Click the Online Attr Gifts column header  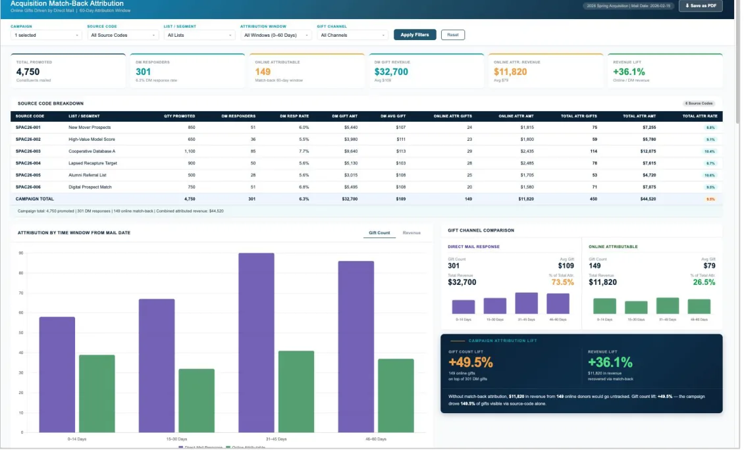pos(453,116)
